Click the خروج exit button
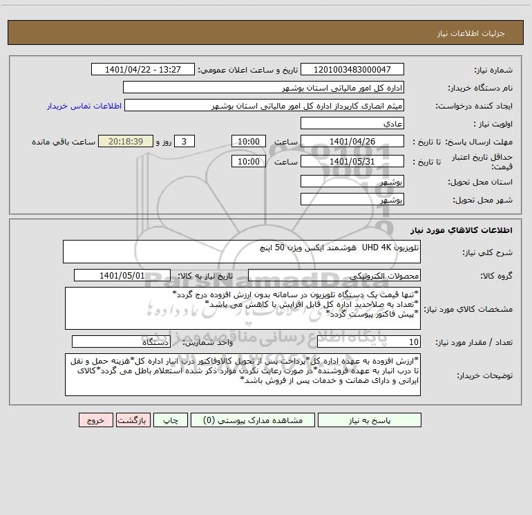532x515 pixels. click(95, 420)
